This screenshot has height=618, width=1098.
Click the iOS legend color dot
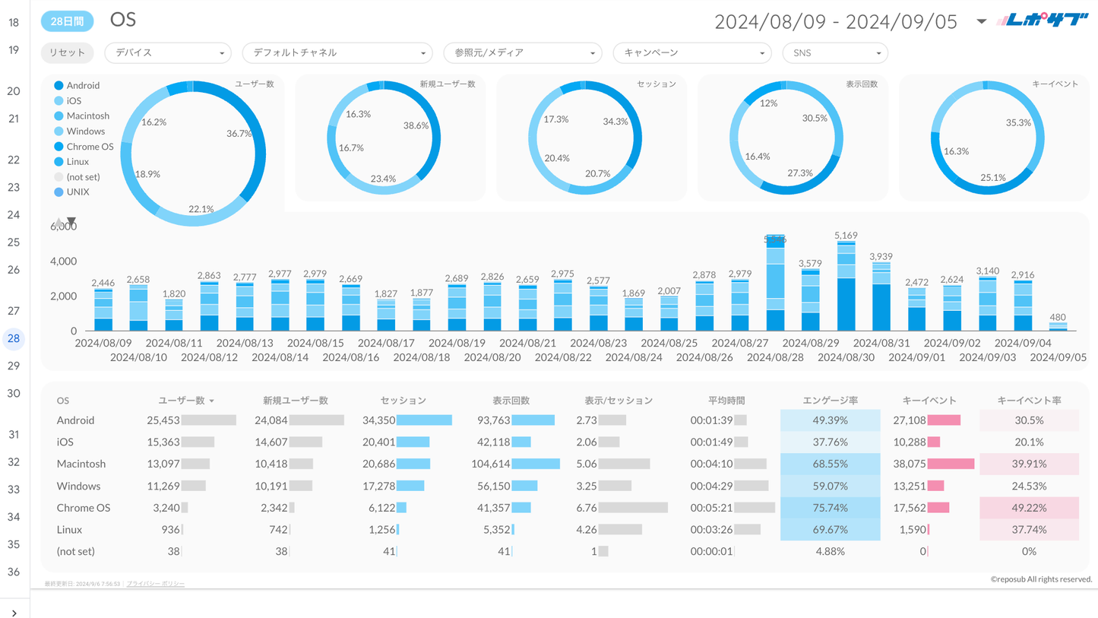click(x=59, y=101)
